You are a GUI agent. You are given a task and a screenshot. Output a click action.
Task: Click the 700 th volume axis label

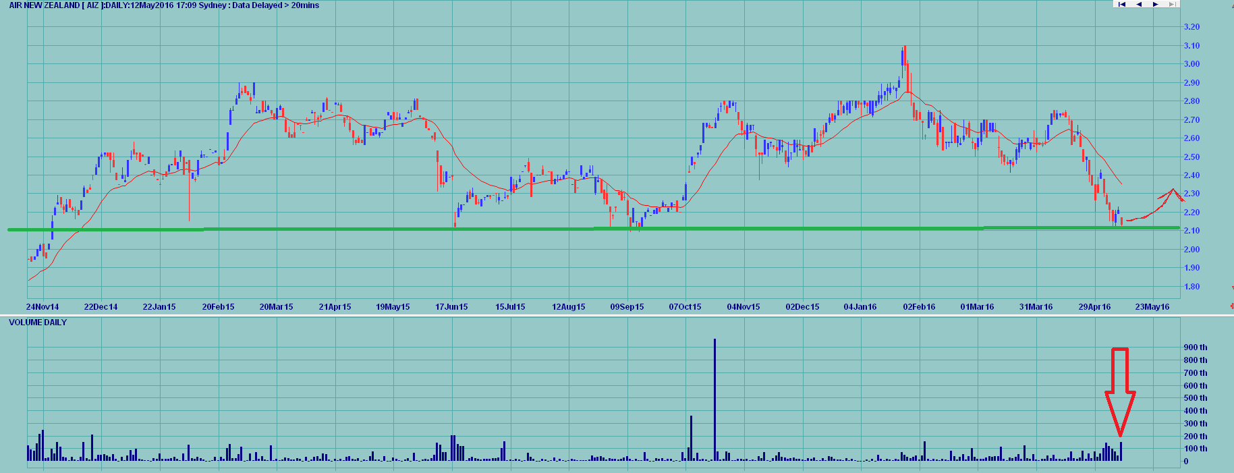coord(1196,373)
